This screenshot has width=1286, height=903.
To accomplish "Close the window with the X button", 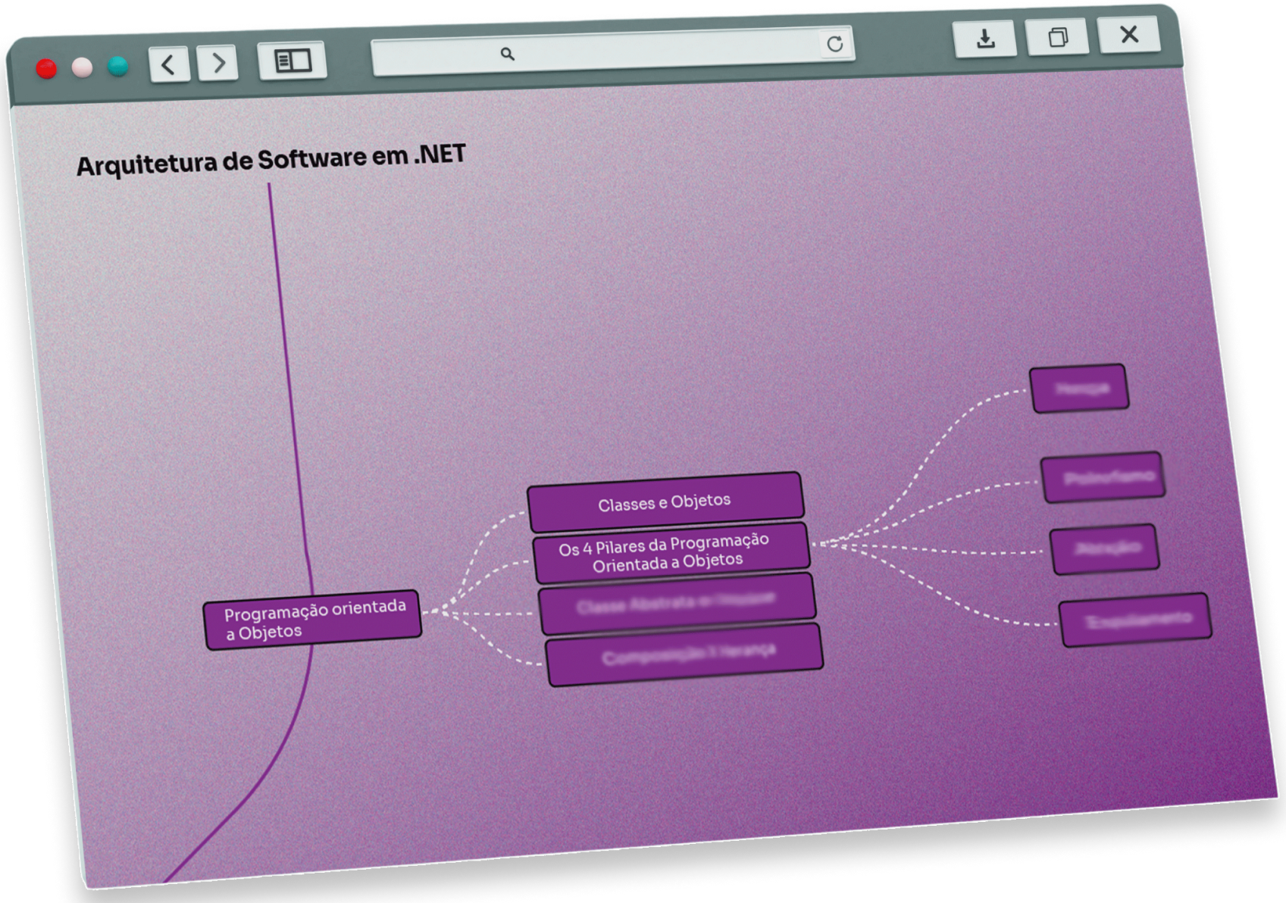I will [1129, 34].
